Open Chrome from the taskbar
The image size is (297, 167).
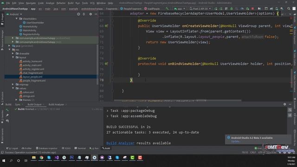[41, 158]
